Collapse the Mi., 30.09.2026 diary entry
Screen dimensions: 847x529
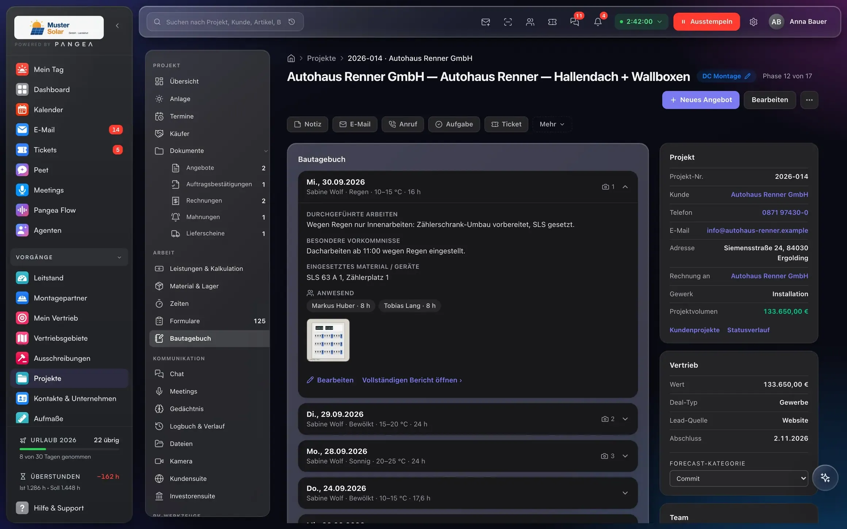(625, 187)
